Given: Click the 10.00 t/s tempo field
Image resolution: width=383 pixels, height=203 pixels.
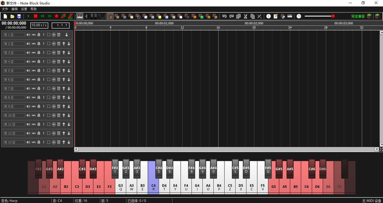Looking at the screenshot, I should coord(39,25).
